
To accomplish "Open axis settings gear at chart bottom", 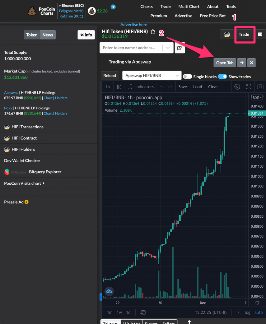I will coord(257,303).
